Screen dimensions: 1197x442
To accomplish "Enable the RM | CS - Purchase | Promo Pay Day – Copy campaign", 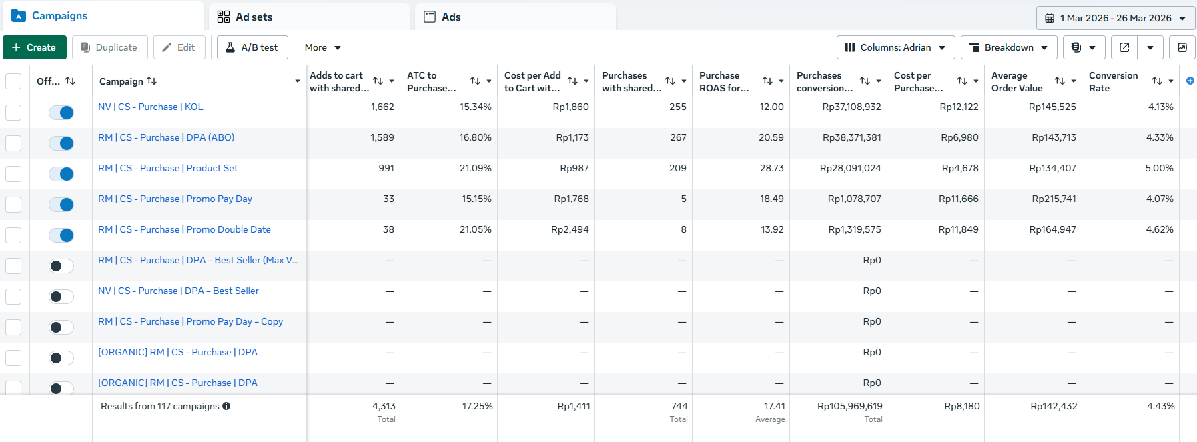I will 61,327.
